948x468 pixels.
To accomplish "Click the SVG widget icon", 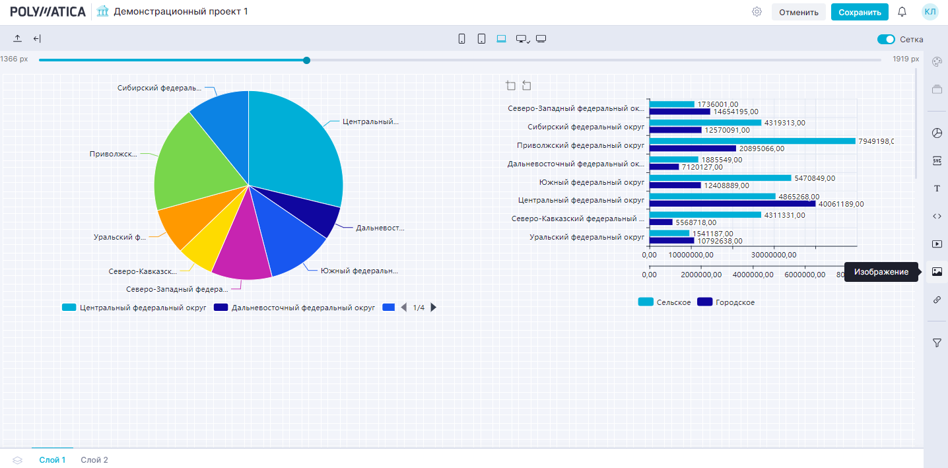I will 937,160.
